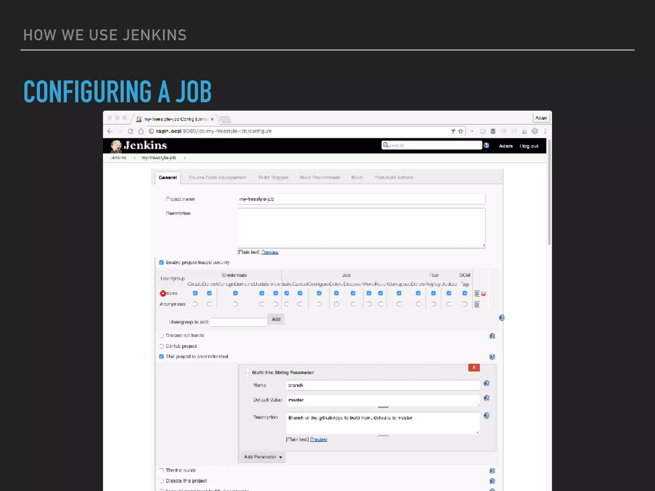Expand the Jenkins breadcrumb arrow menu

[135, 158]
